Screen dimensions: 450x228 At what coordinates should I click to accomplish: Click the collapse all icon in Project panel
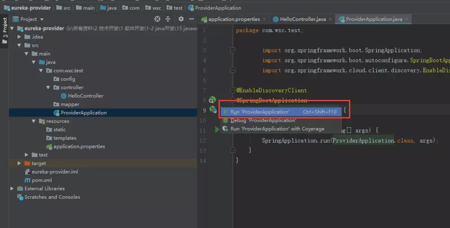(x=168, y=19)
